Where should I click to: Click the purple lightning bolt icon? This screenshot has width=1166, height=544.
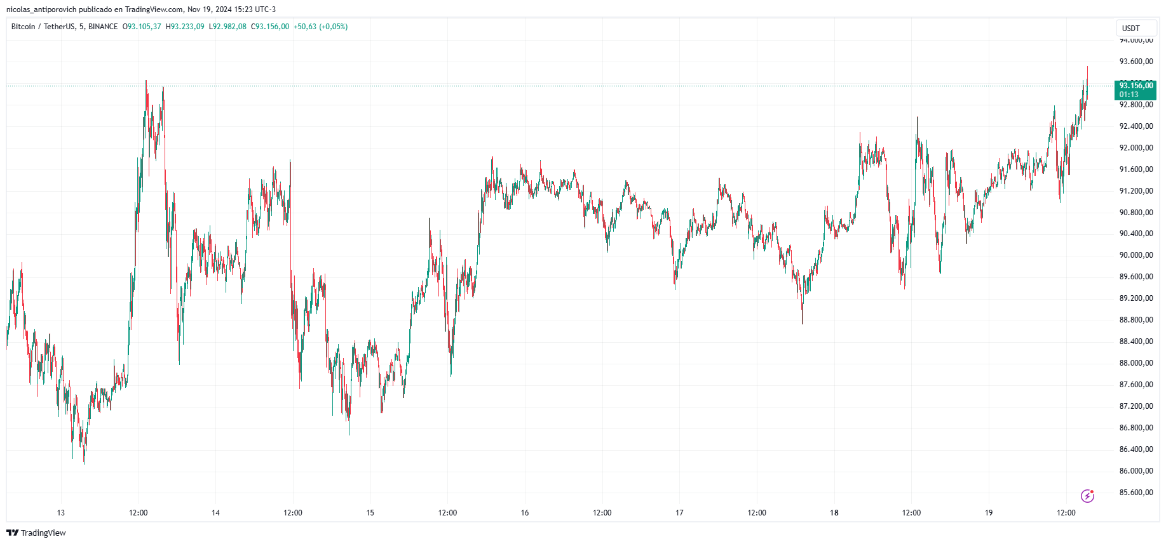(1087, 496)
